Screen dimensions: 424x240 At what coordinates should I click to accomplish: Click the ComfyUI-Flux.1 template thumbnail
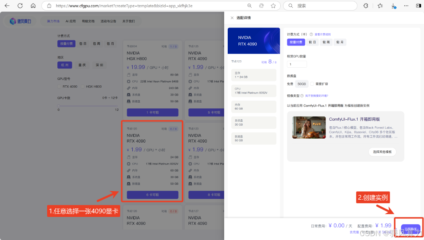point(309,128)
